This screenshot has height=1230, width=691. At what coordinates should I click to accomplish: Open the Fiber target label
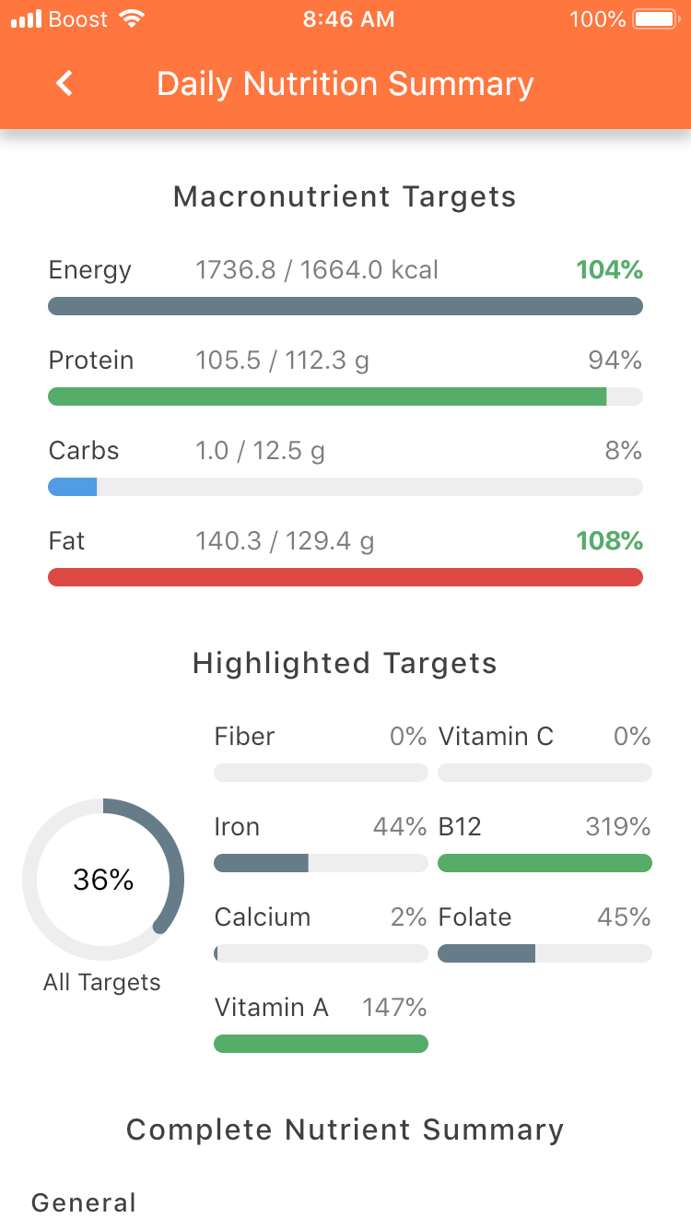tap(244, 736)
